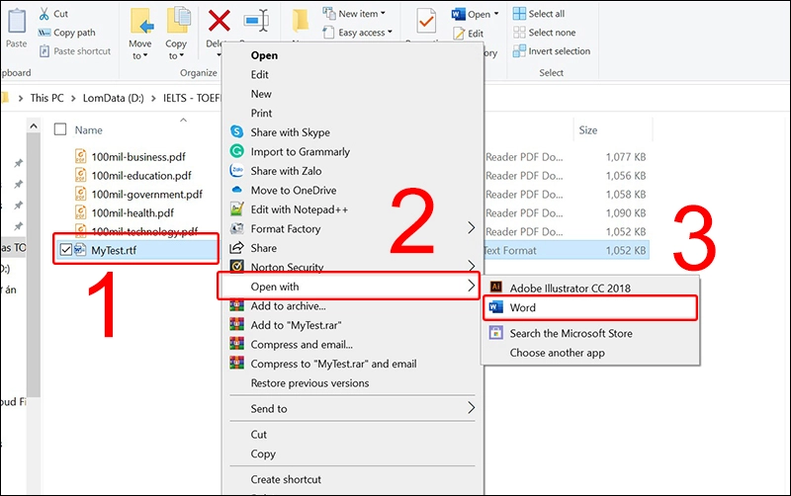
Task: Click the Cut scissors icon in ribbon
Action: pyautogui.click(x=44, y=14)
